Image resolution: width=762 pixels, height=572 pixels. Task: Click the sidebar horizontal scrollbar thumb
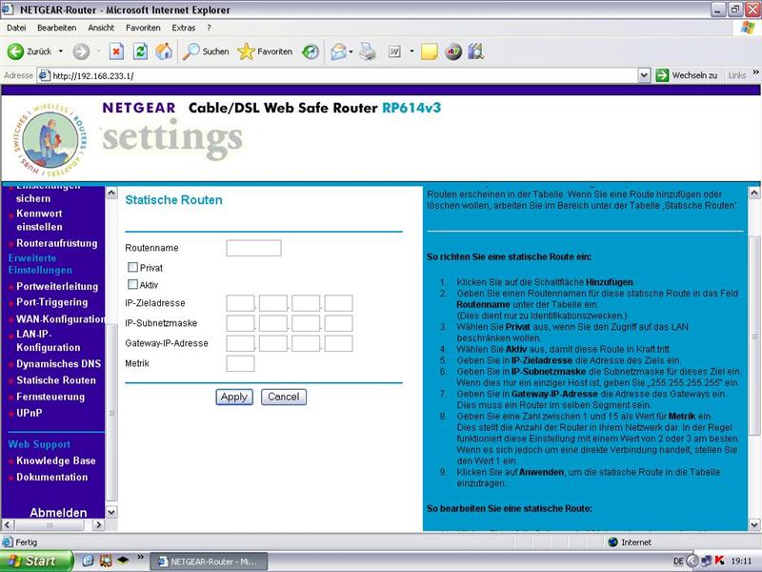pos(50,525)
